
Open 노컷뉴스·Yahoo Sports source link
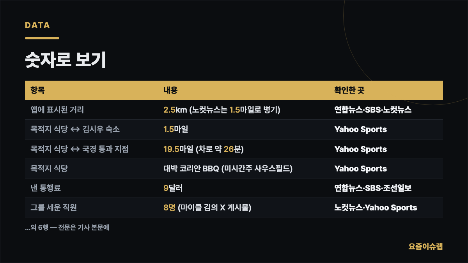pyautogui.click(x=376, y=208)
